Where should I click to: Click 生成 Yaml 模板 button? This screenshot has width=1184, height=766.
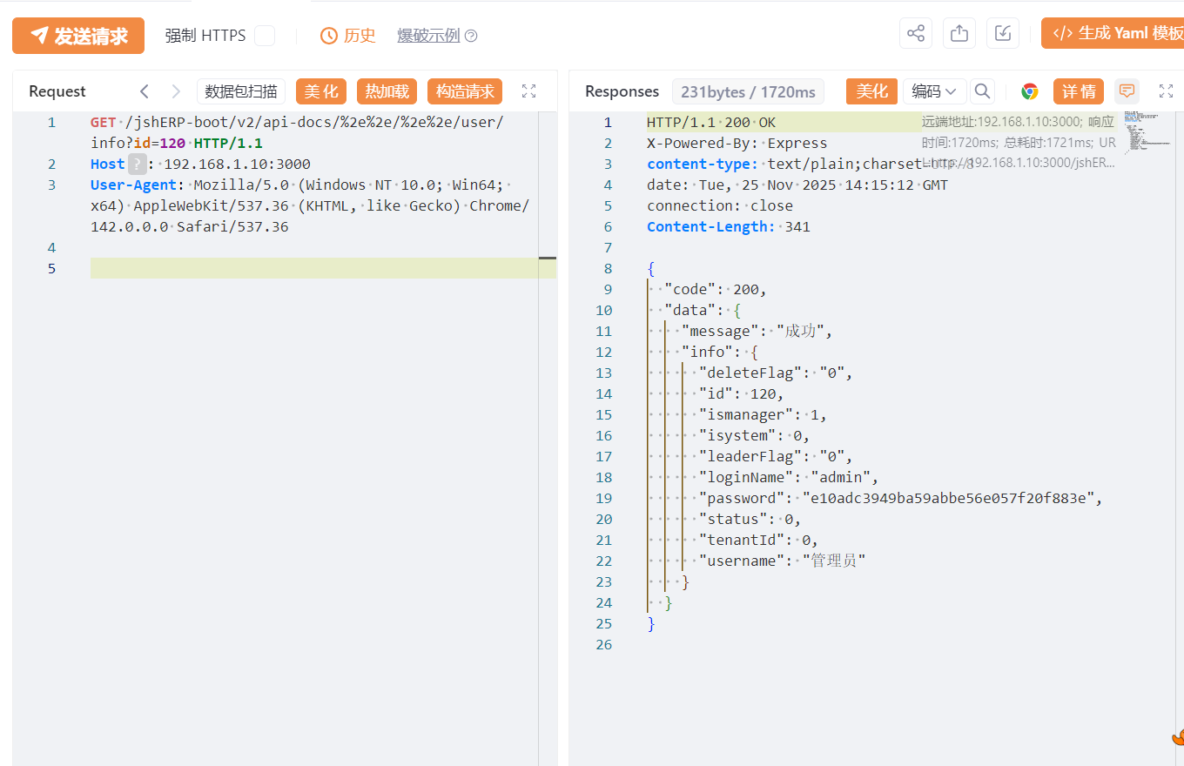(x=1116, y=34)
